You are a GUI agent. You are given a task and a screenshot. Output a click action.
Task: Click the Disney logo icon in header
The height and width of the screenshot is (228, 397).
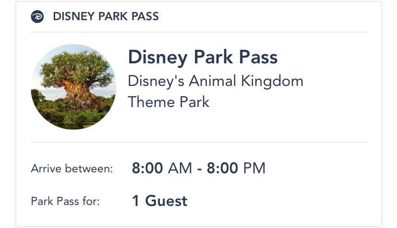(x=37, y=17)
